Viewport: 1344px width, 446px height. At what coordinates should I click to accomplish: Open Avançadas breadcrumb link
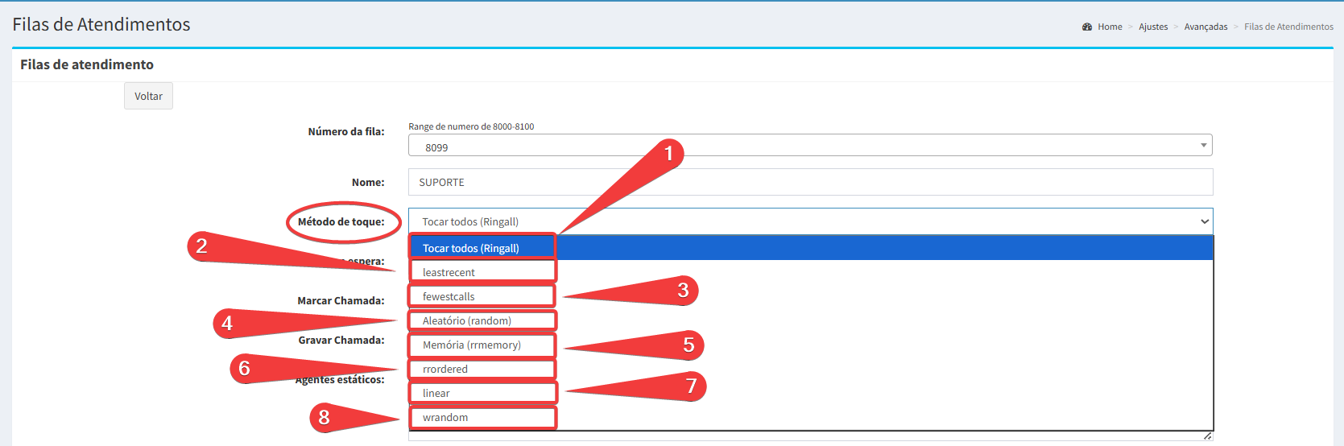pyautogui.click(x=1205, y=27)
